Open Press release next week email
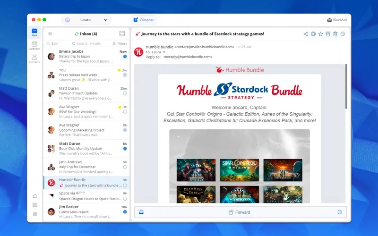This screenshot has width=378, height=236. 86,75
